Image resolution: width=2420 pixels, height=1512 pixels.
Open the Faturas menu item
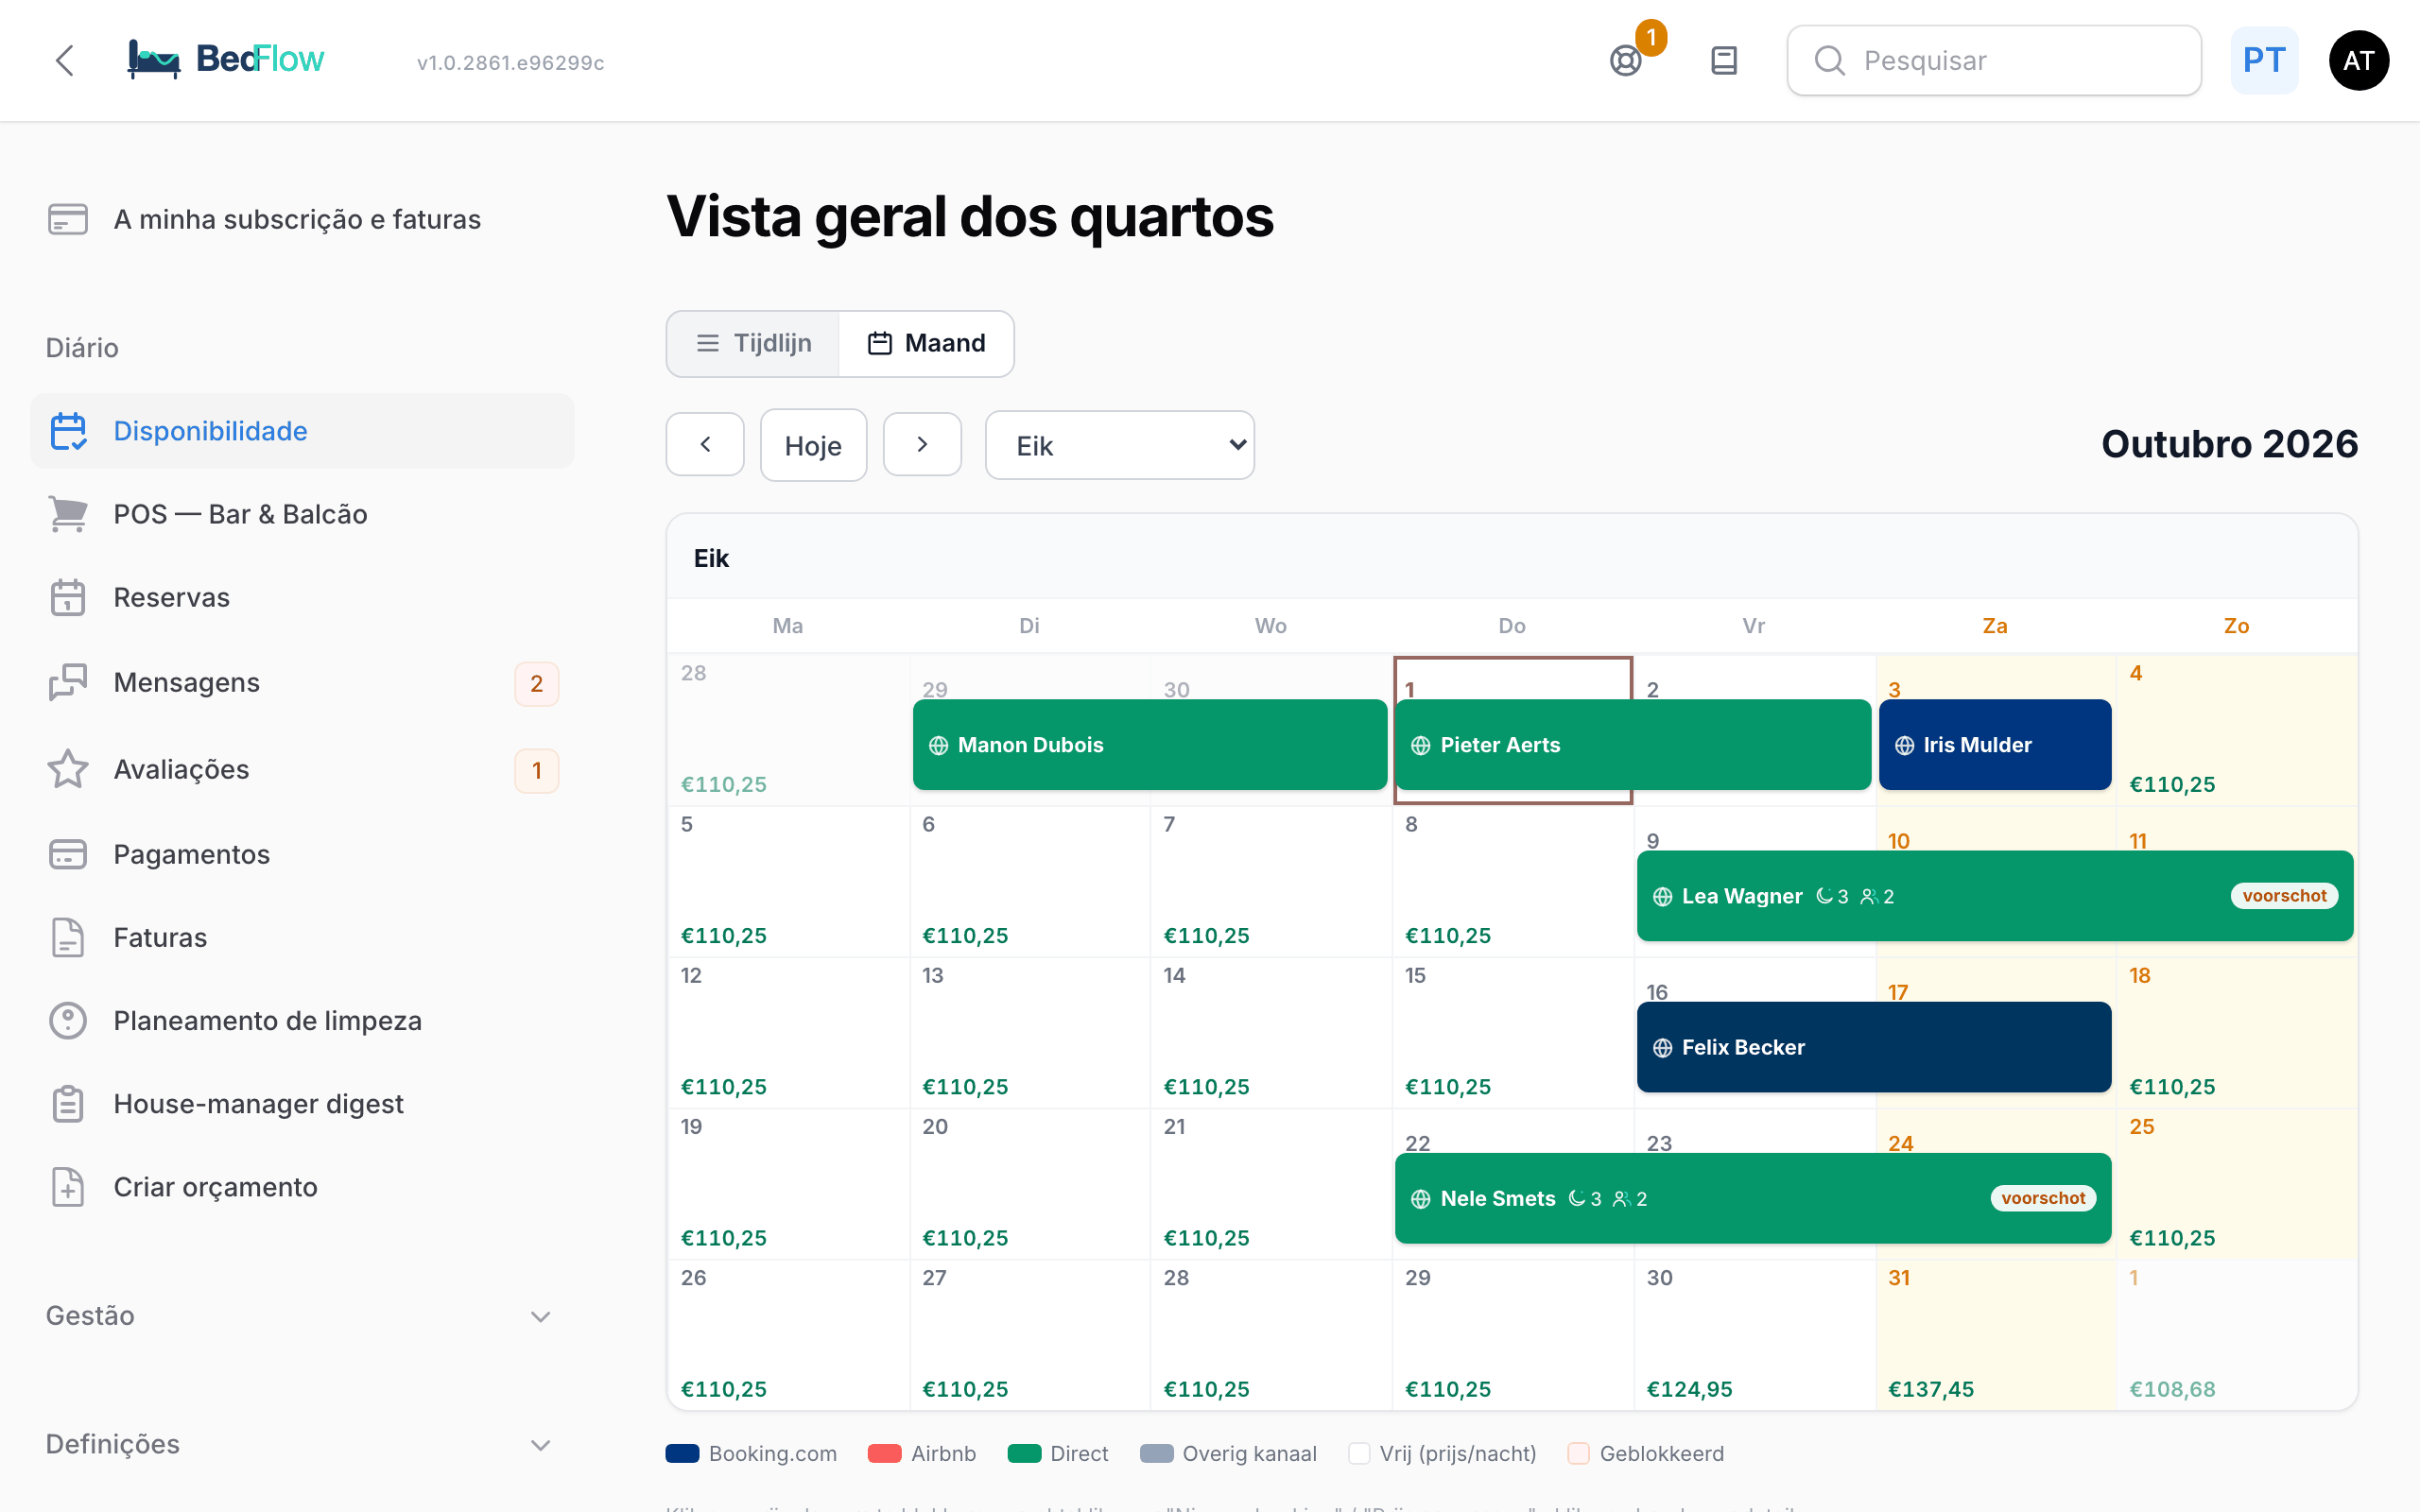click(302, 938)
